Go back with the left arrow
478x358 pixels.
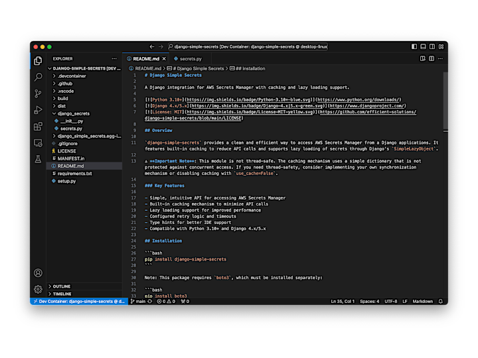click(152, 46)
